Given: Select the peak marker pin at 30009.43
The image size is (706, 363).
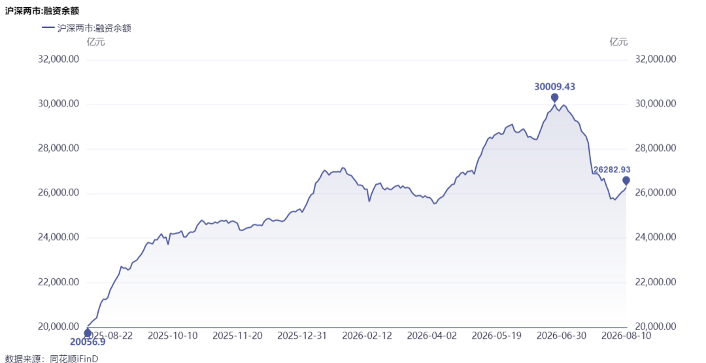Looking at the screenshot, I should (555, 99).
